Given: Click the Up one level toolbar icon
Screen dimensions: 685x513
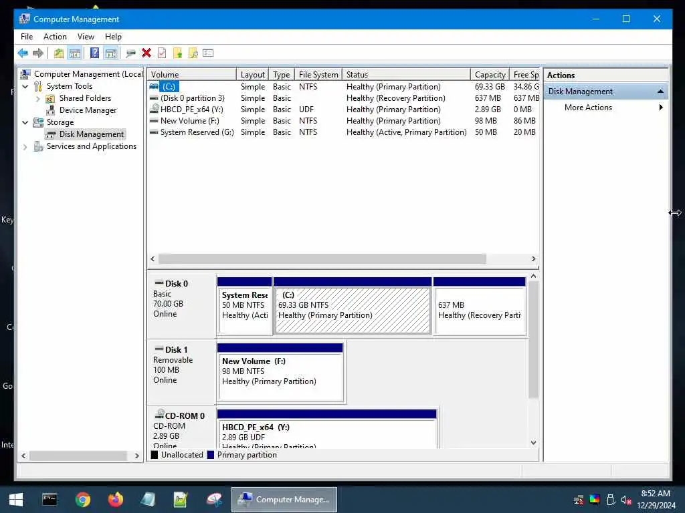Looking at the screenshot, I should pos(59,53).
